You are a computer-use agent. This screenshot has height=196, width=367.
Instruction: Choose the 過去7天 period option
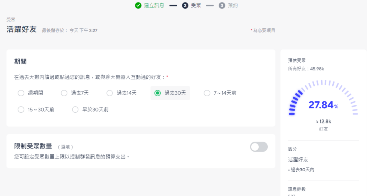coord(64,93)
